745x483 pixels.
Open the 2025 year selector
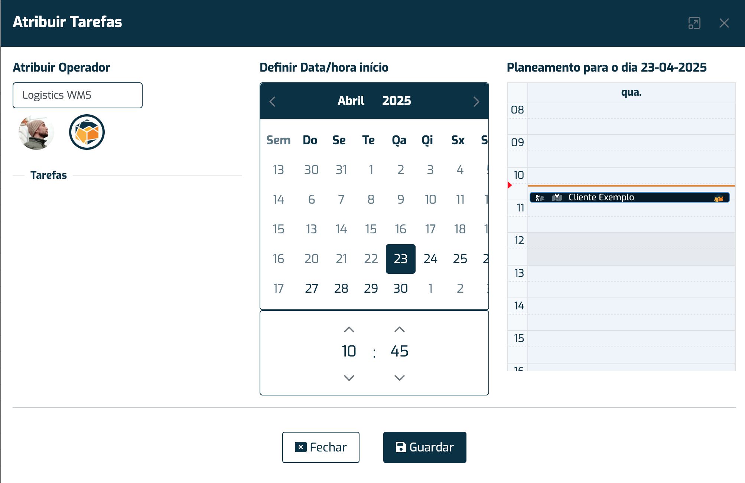click(x=396, y=101)
